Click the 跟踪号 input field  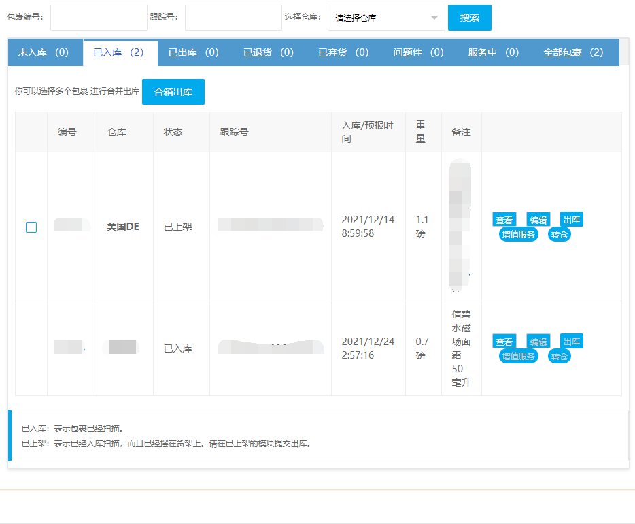coord(233,18)
